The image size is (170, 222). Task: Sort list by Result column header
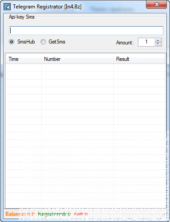(x=139, y=59)
